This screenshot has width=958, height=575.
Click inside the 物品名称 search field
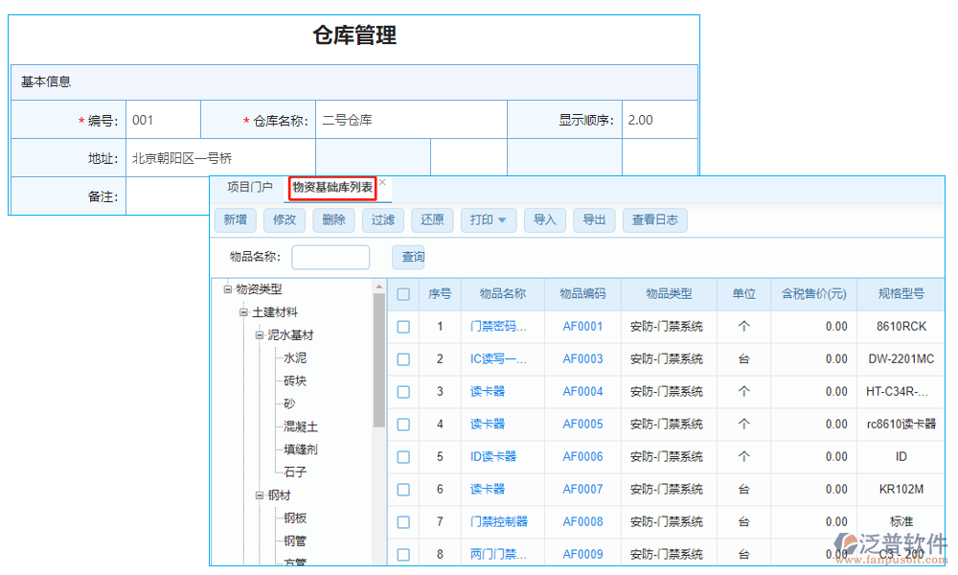click(330, 257)
